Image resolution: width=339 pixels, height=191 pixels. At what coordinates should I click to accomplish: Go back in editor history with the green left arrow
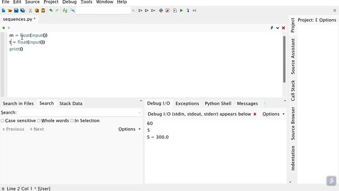[x=3, y=28]
